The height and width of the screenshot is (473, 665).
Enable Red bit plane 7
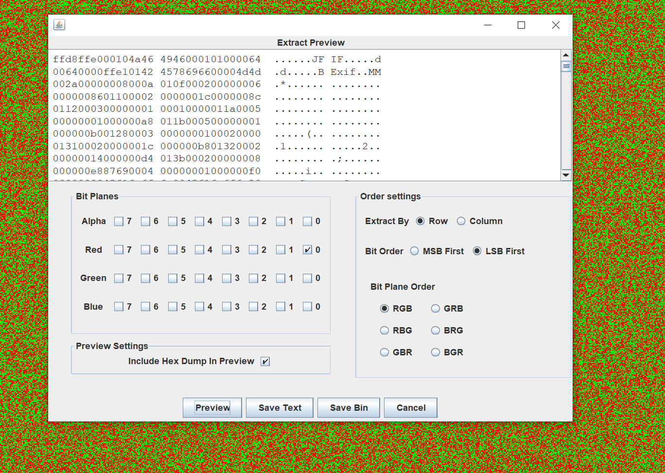pos(119,250)
